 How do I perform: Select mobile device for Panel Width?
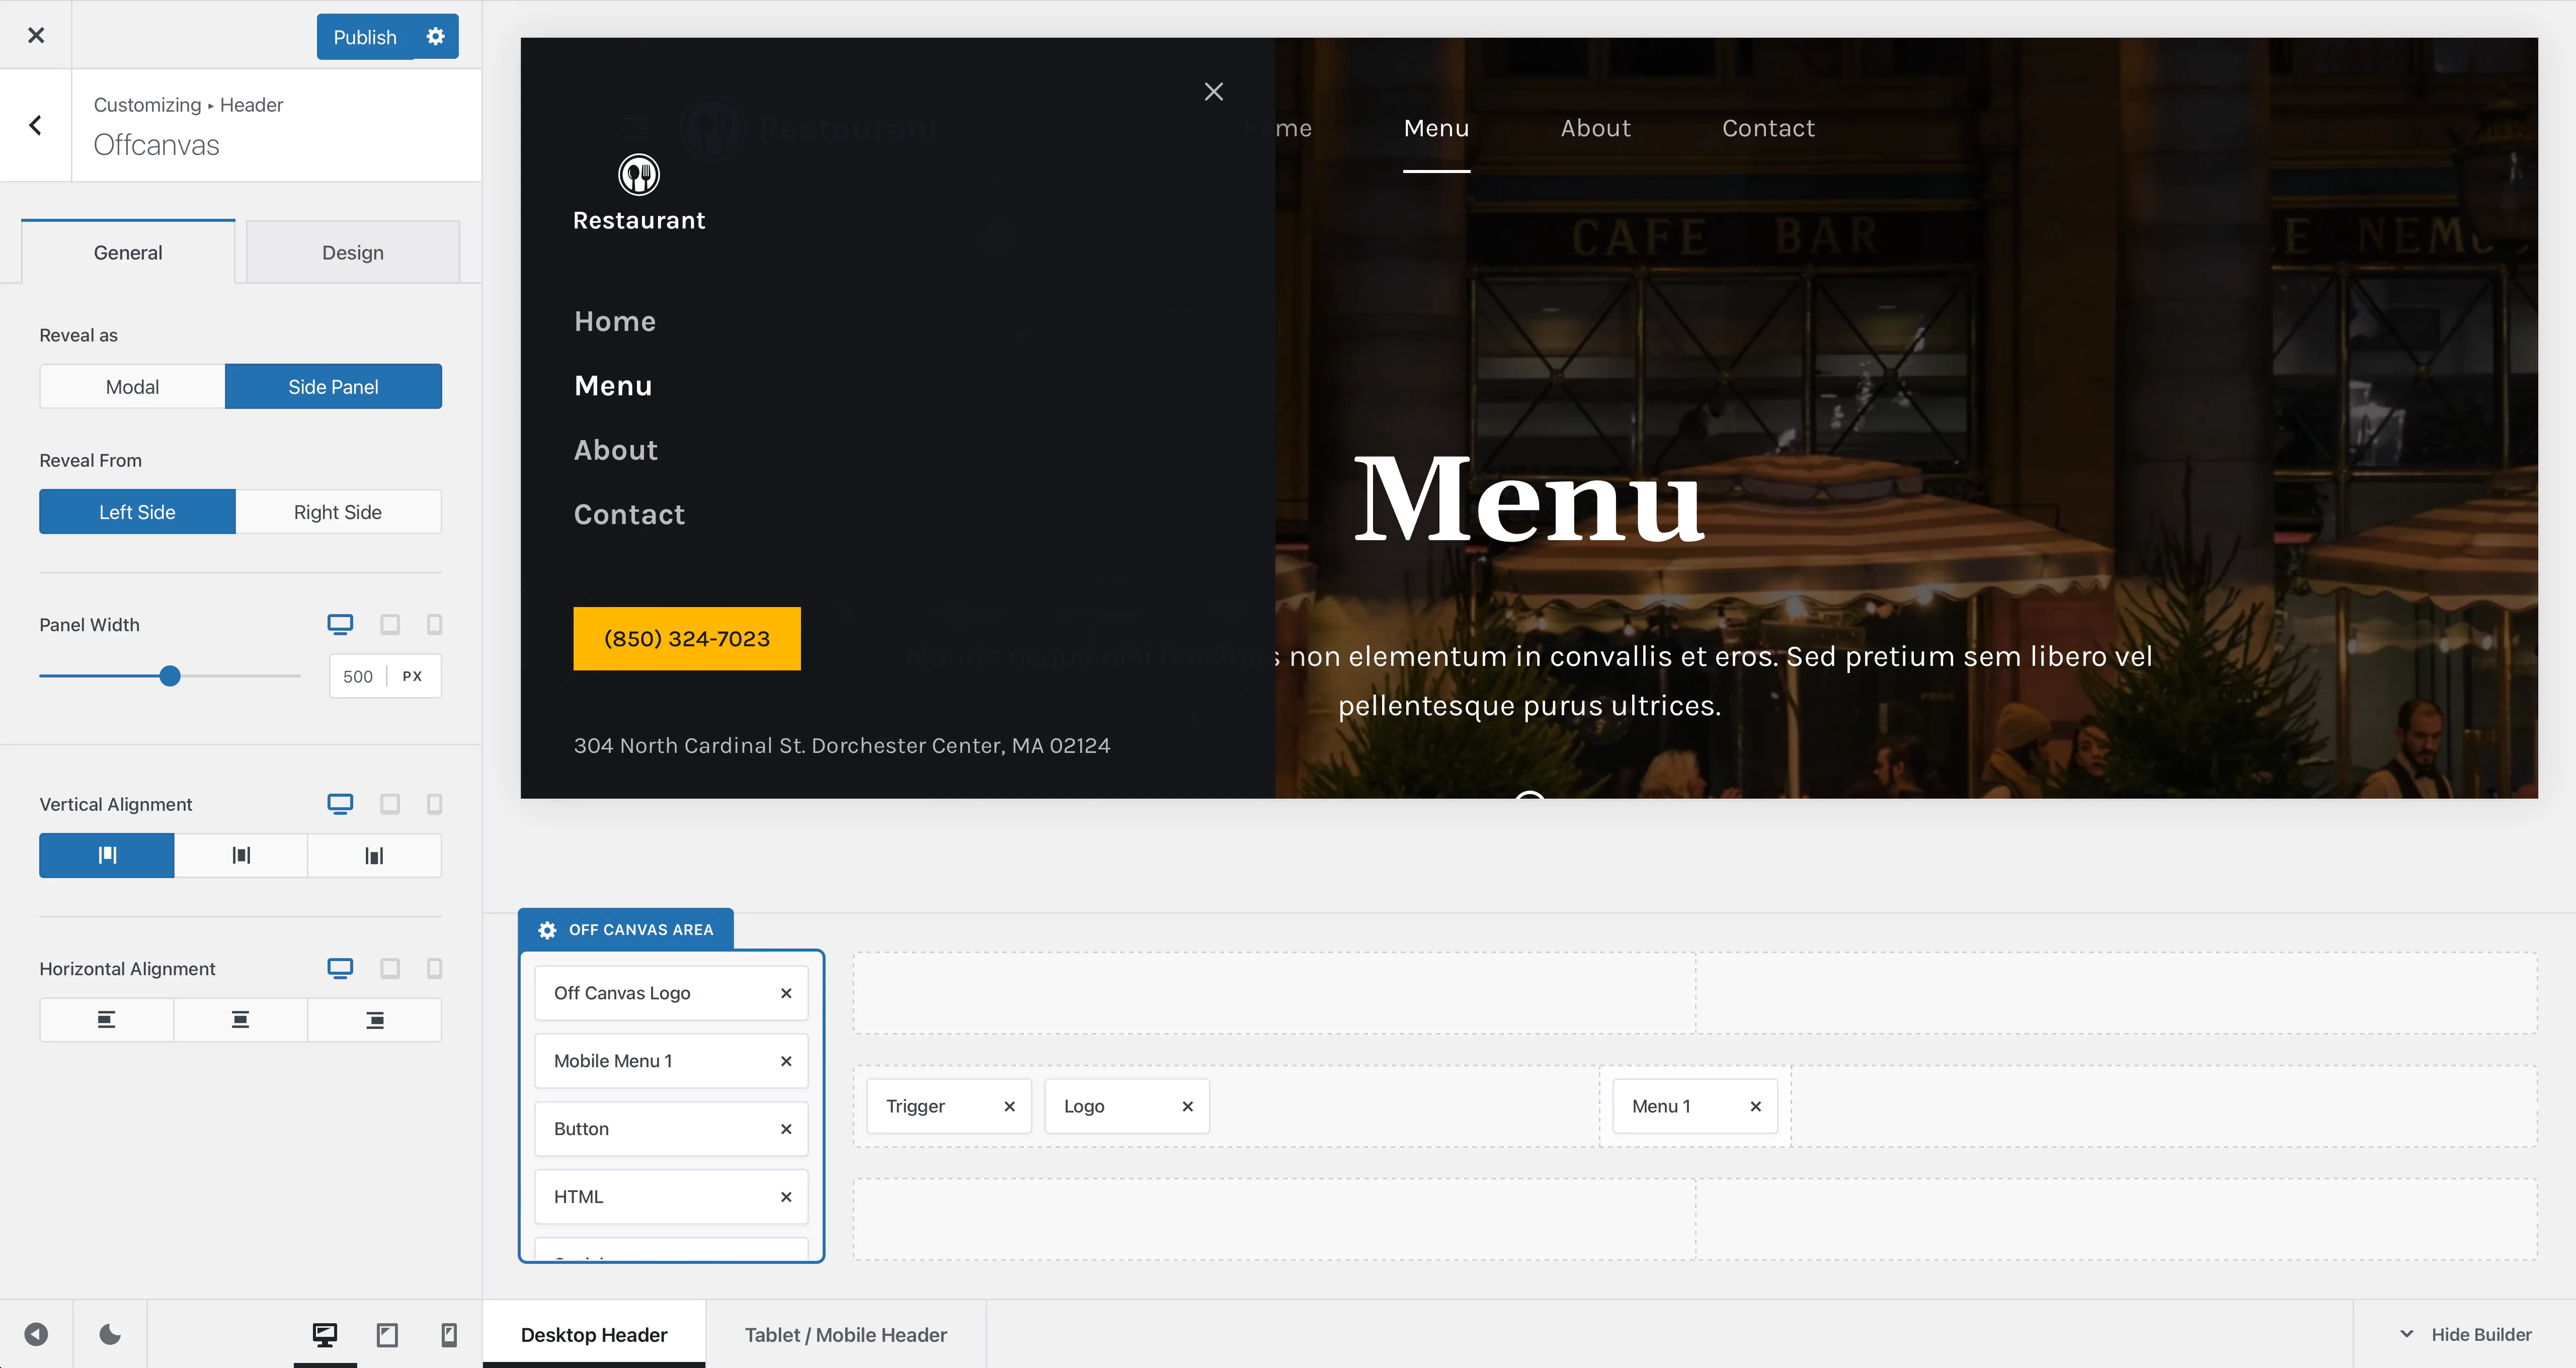[x=434, y=625]
